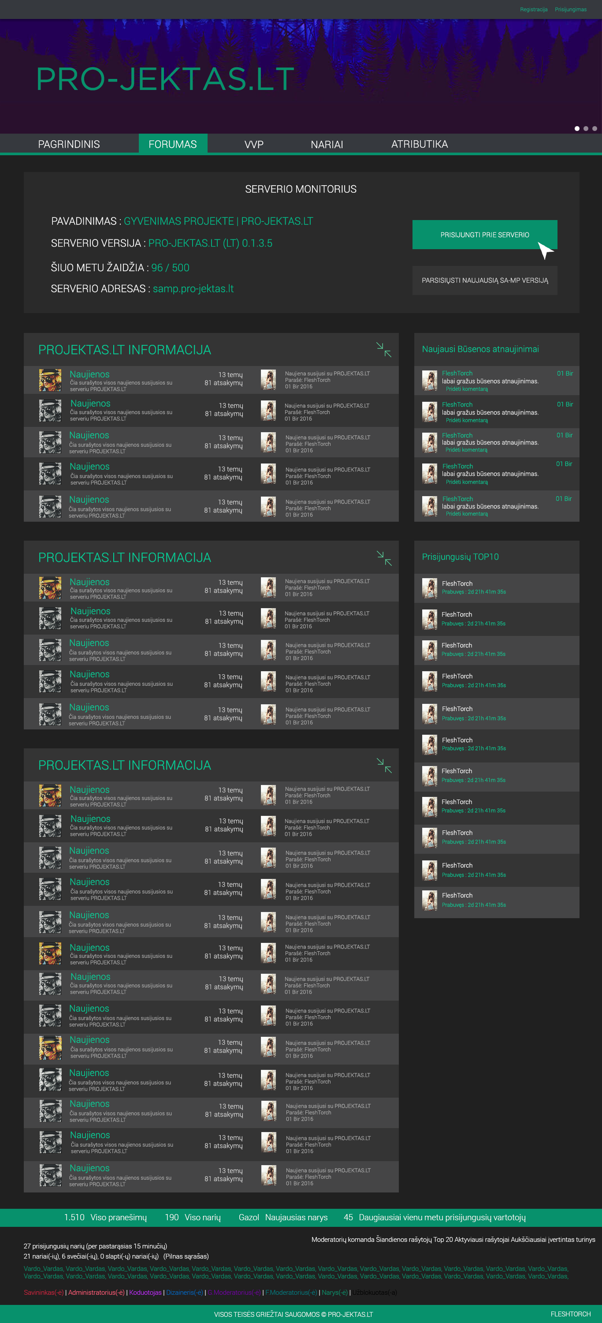This screenshot has width=602, height=1323.
Task: Click the PRO-JEKTAS.LT logo
Action: pyautogui.click(x=165, y=79)
